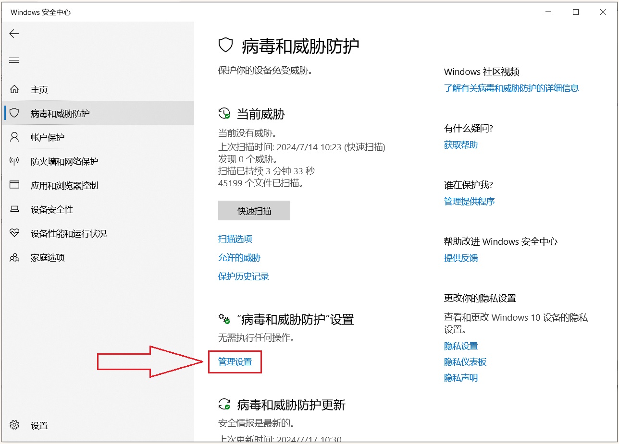Click the window icon for 应用和浏览器控制

14,185
